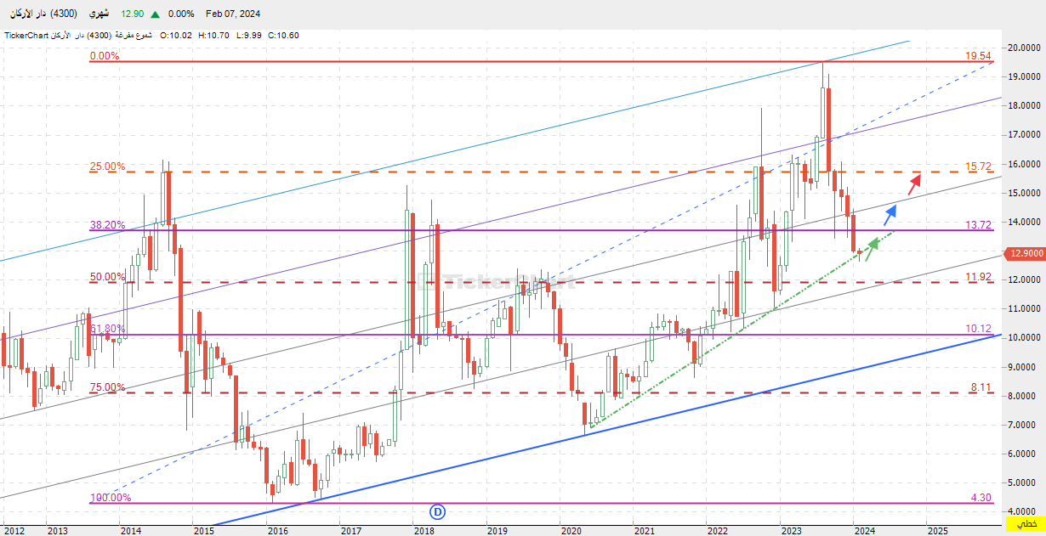Click the 2018 year on time axis
The image size is (1046, 536).
coord(424,530)
